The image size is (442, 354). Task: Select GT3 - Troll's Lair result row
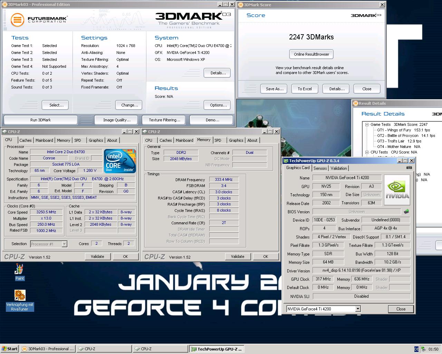(399, 141)
